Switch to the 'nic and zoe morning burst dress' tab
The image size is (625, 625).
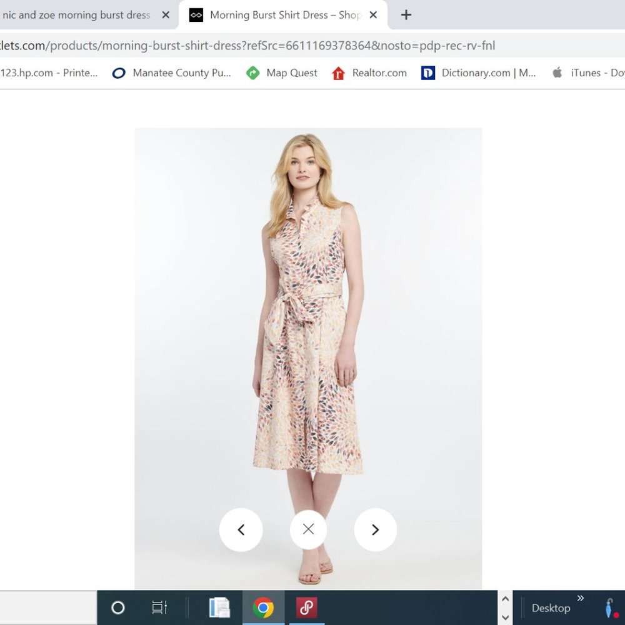pos(76,15)
